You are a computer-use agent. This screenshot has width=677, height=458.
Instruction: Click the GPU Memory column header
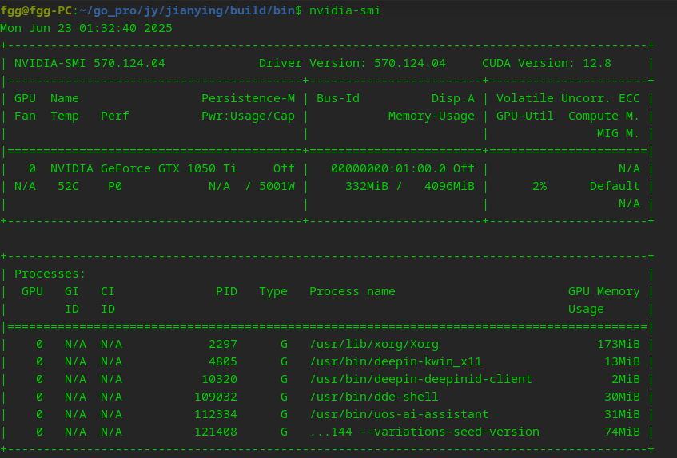[604, 292]
